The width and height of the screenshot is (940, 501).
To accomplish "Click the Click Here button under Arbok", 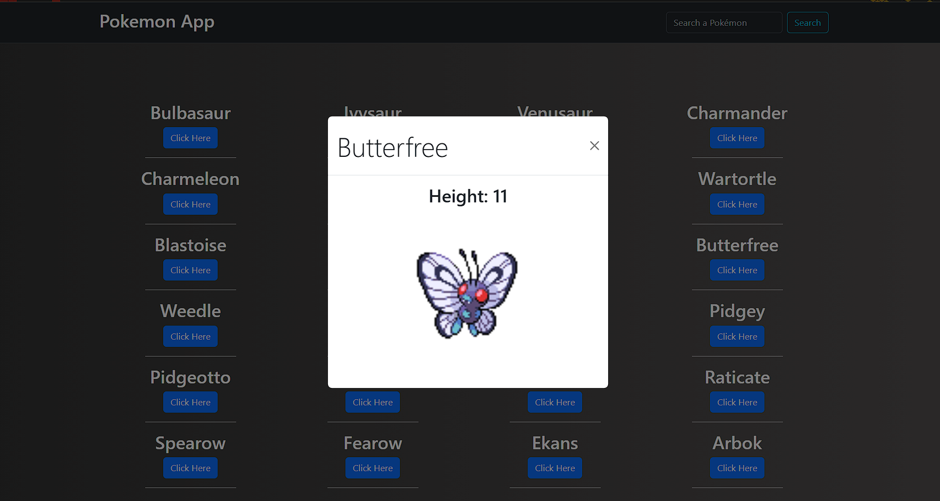I will coord(737,468).
